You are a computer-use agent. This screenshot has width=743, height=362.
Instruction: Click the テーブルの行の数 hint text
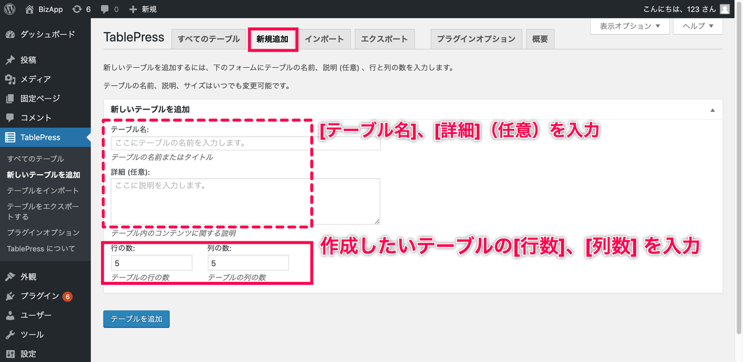[x=140, y=277]
